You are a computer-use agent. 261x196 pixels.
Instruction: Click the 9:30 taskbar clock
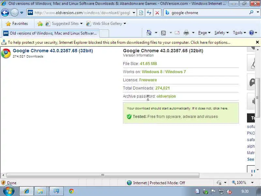click(x=245, y=191)
